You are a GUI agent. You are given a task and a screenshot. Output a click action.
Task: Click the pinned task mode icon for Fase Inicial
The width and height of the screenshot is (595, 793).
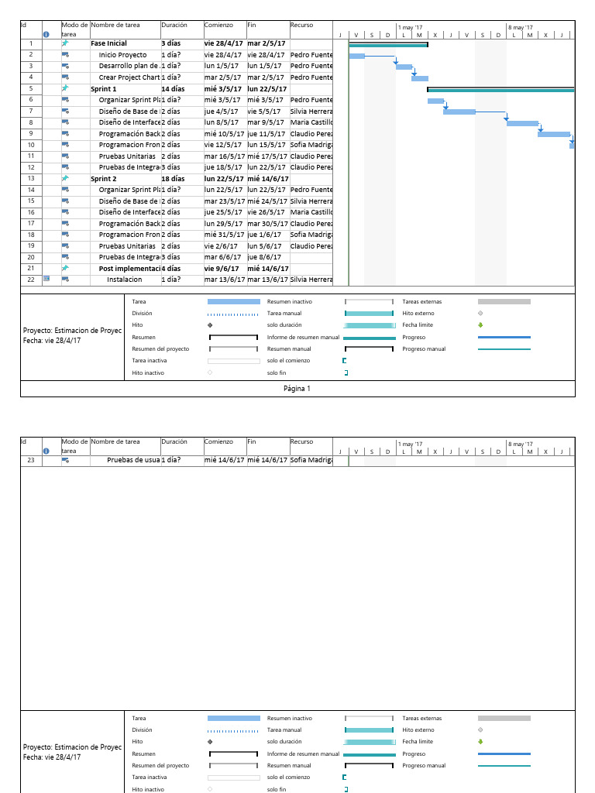pos(65,43)
